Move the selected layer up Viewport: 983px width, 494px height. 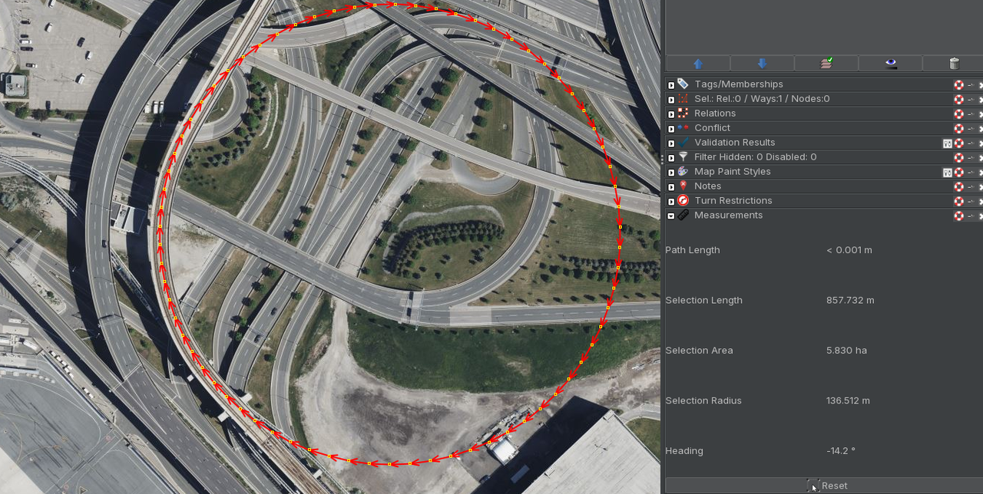click(x=697, y=64)
